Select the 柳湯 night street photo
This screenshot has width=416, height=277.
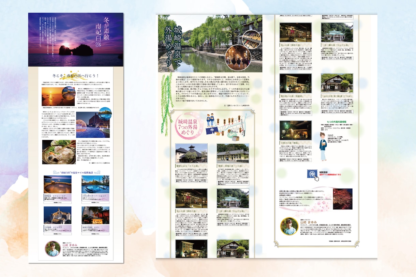296,130
